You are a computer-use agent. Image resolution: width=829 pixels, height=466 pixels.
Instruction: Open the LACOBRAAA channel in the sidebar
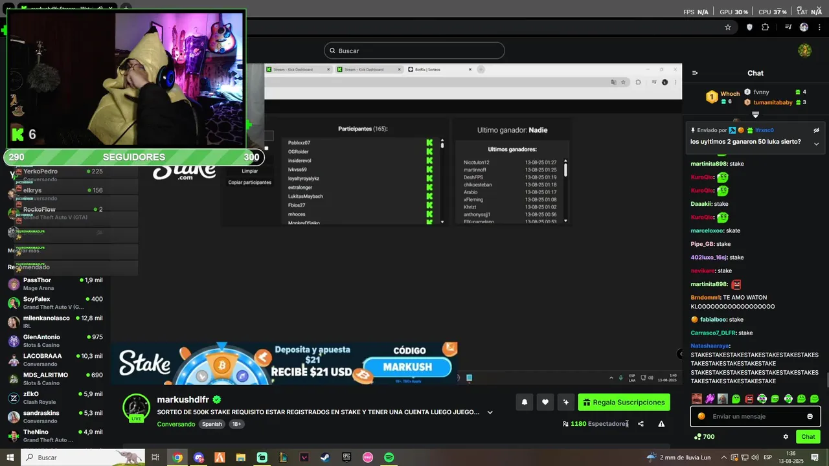pyautogui.click(x=56, y=360)
